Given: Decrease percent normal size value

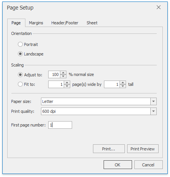Looking at the screenshot, I should click(63, 76).
